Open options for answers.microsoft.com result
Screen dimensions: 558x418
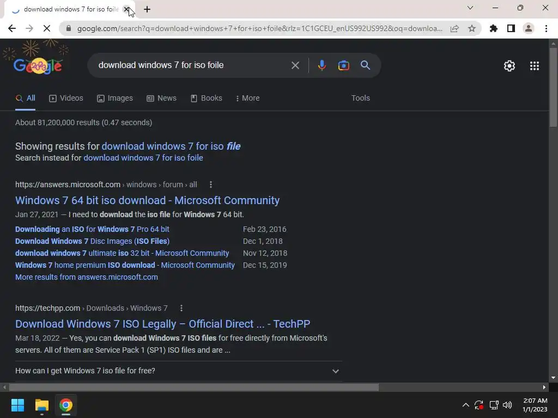point(211,185)
